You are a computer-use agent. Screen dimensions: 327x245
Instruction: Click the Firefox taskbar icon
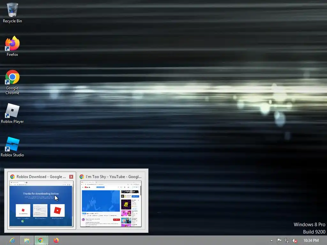pyautogui.click(x=56, y=241)
